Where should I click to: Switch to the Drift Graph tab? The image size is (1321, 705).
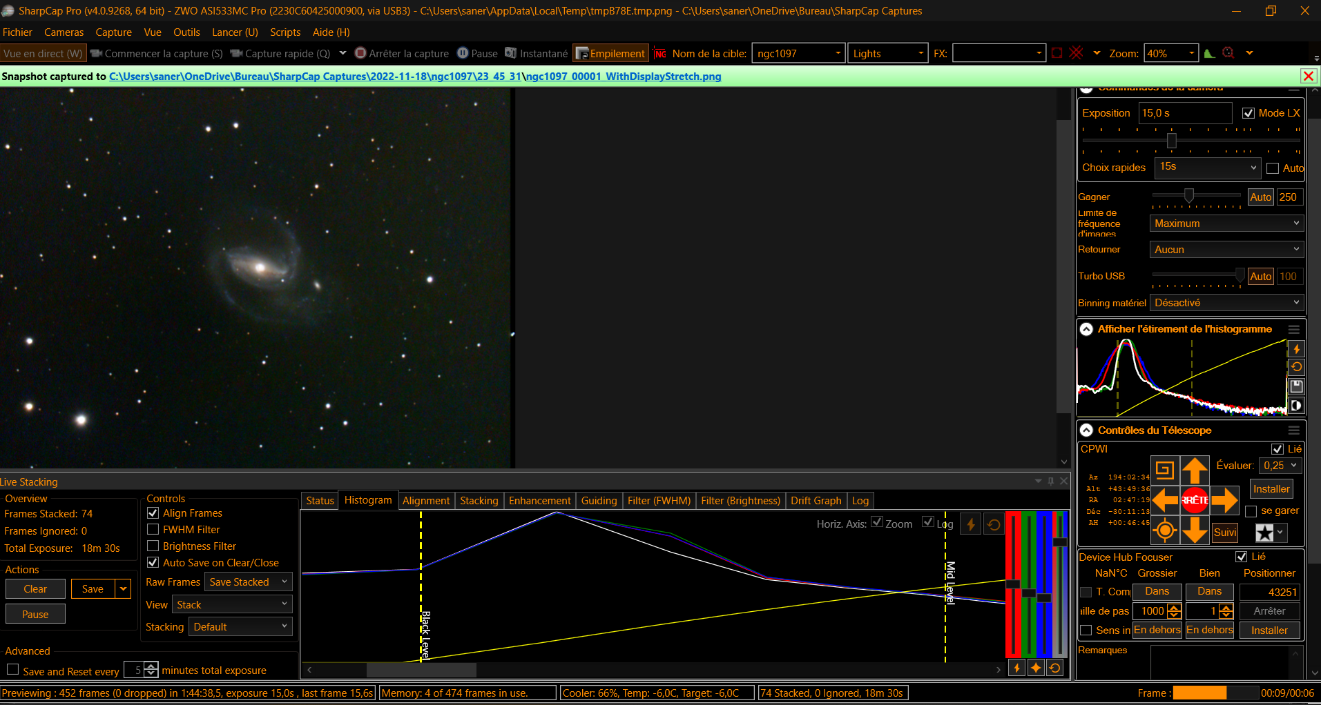click(x=816, y=501)
